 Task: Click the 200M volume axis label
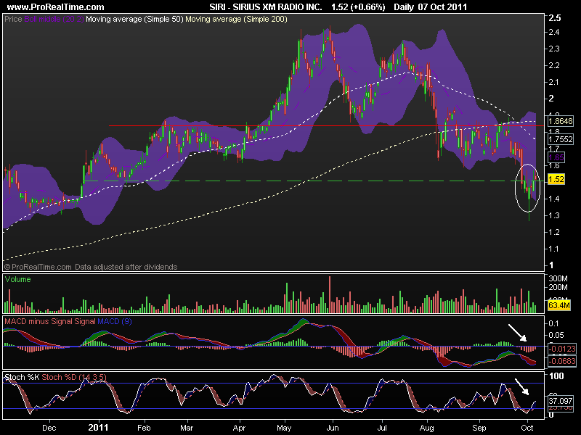point(558,287)
